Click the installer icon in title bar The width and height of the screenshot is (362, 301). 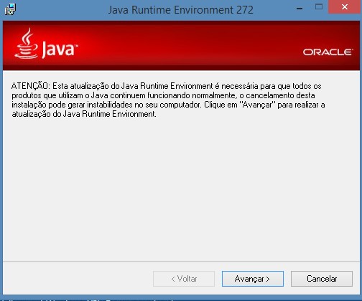point(10,10)
